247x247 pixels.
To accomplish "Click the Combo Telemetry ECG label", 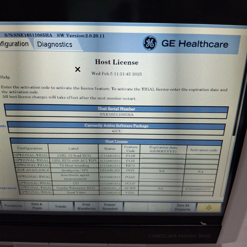I will (76, 188).
